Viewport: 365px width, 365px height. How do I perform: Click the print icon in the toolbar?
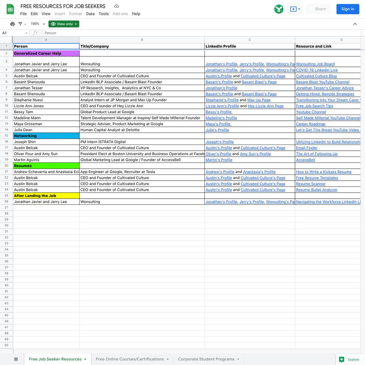coord(12,24)
